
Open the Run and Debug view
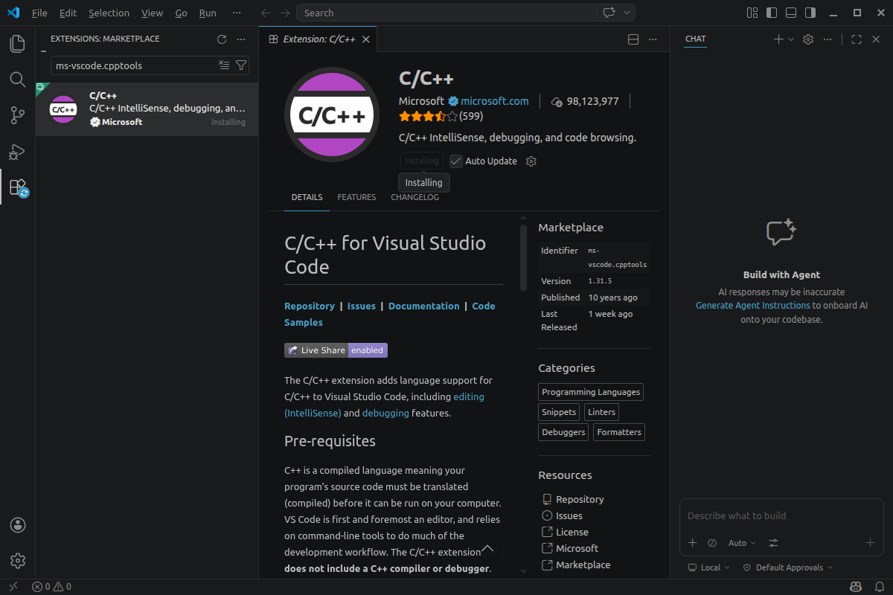pyautogui.click(x=17, y=151)
